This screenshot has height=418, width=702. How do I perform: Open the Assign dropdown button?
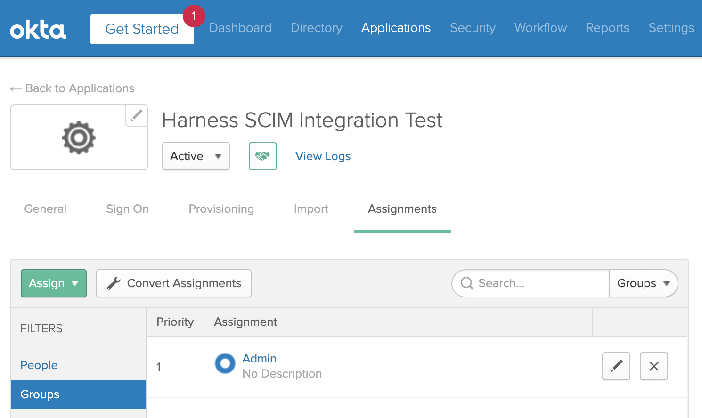coord(54,283)
